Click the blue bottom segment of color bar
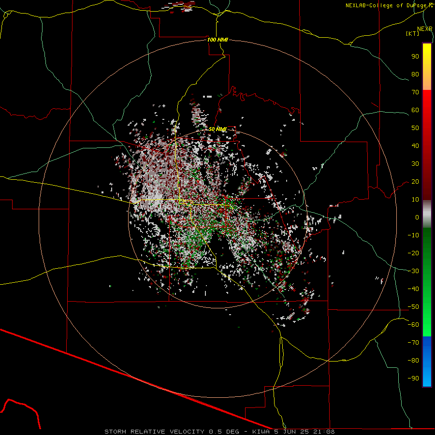435x435 pixels. point(427,362)
